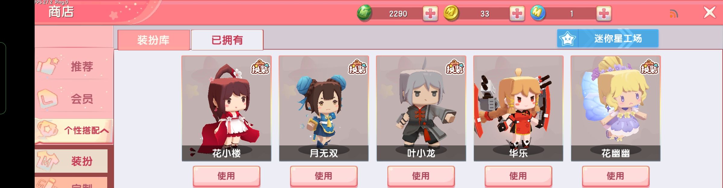Open the 迷你星工场 button
This screenshot has height=188, width=723.
[608, 38]
